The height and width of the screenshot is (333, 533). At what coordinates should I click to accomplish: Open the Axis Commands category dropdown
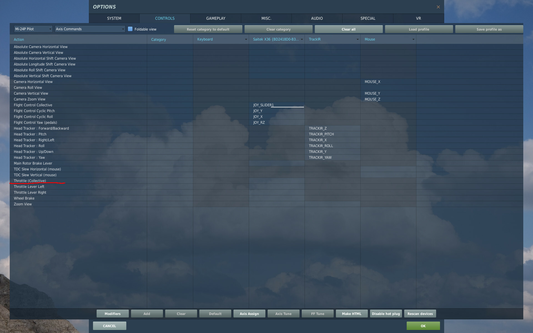90,29
